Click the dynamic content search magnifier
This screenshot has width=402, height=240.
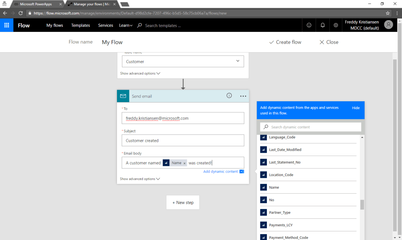pos(266,127)
